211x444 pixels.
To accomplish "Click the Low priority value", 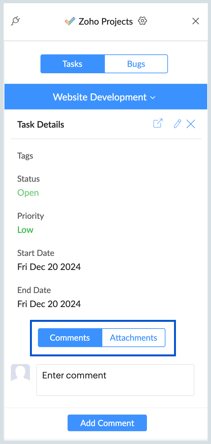I will point(25,230).
